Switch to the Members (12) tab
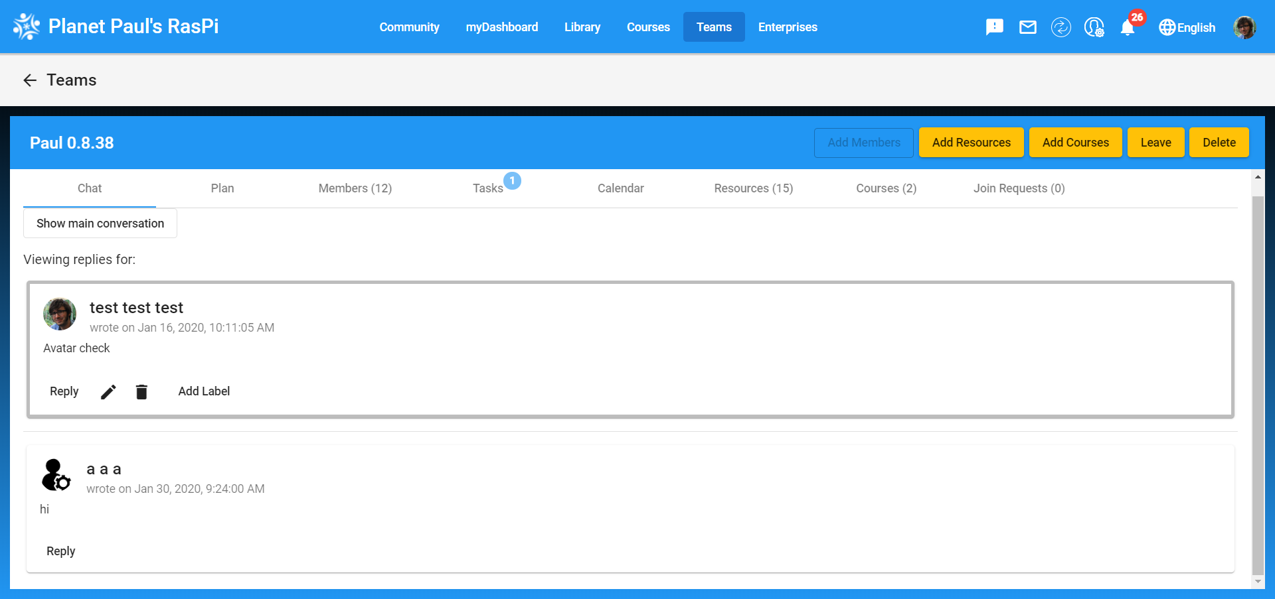The width and height of the screenshot is (1275, 599). click(x=355, y=188)
